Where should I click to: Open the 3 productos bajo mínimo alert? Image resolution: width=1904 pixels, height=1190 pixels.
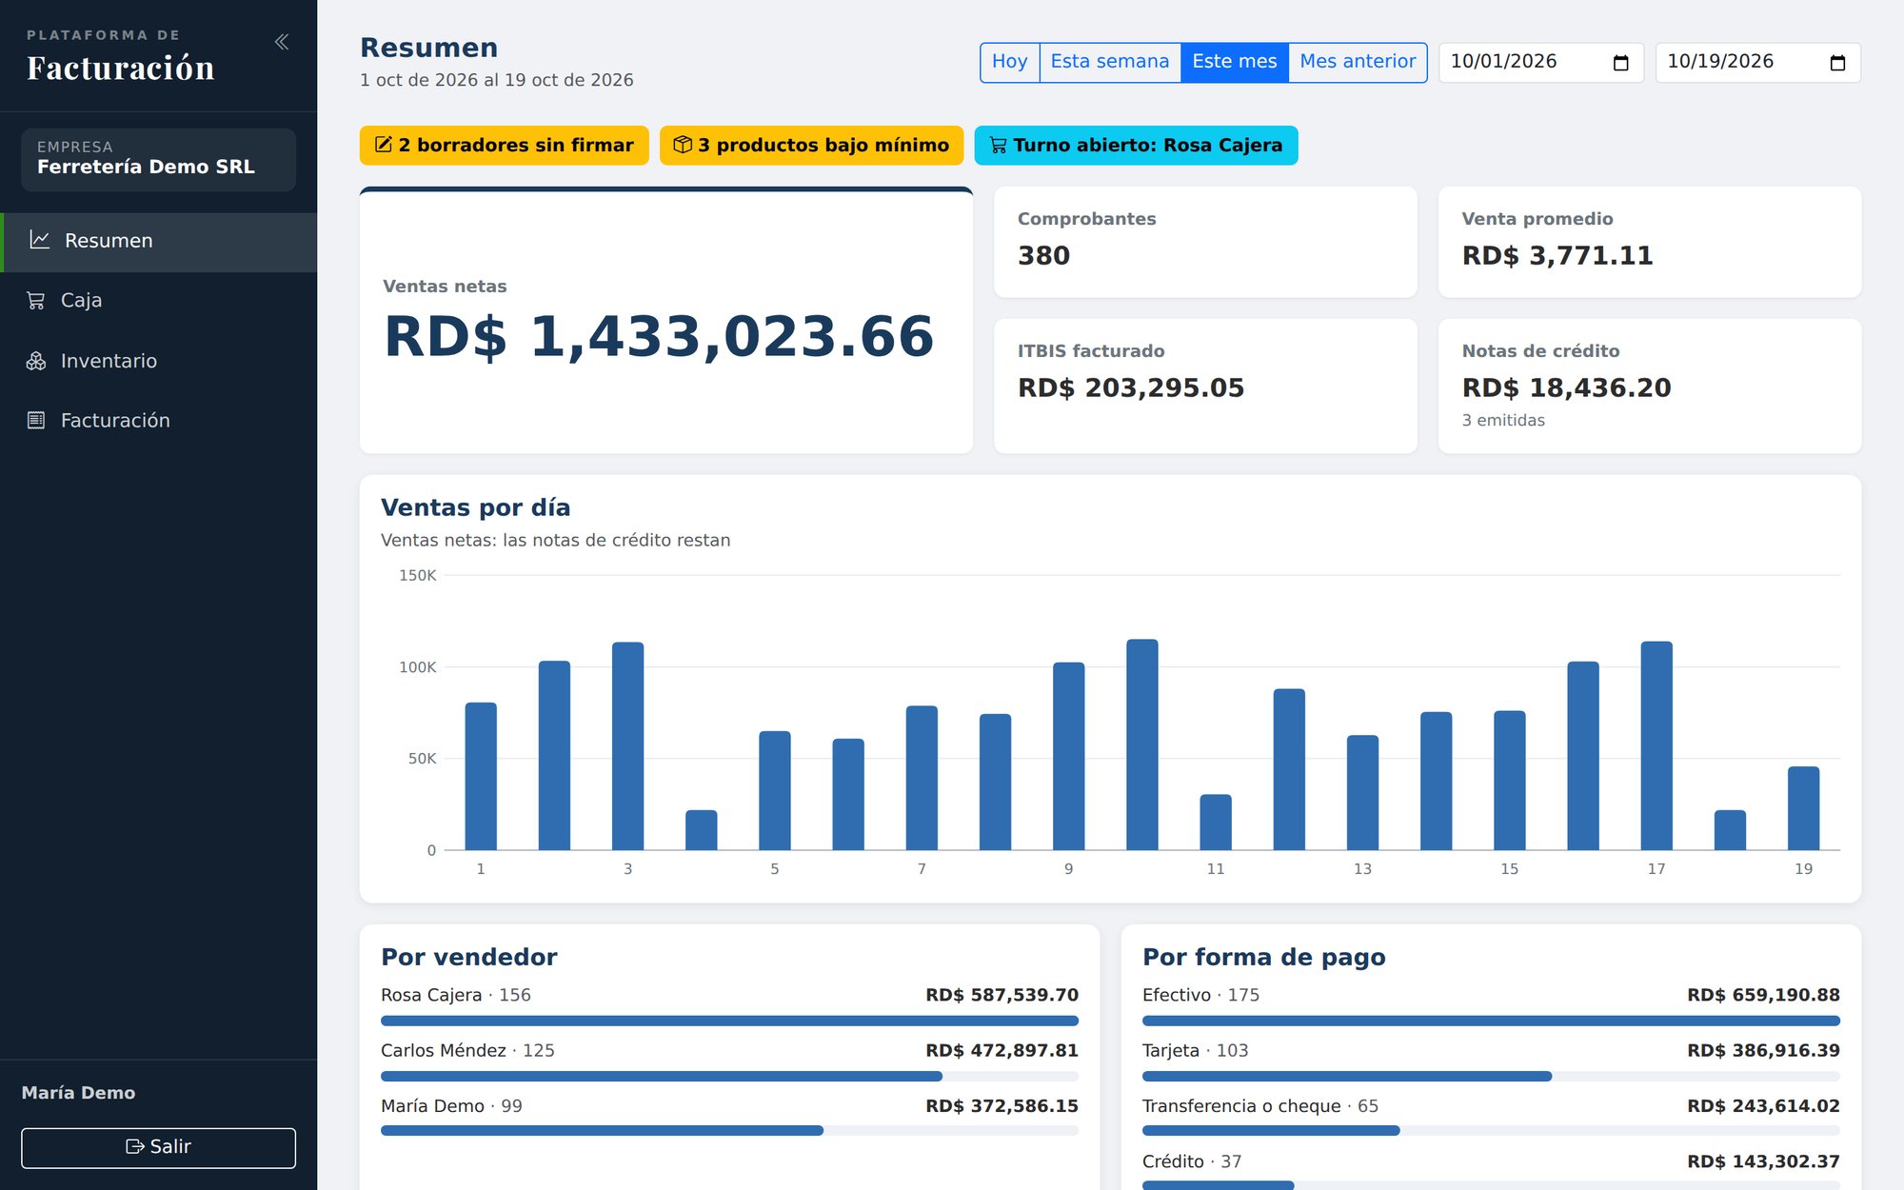[811, 145]
